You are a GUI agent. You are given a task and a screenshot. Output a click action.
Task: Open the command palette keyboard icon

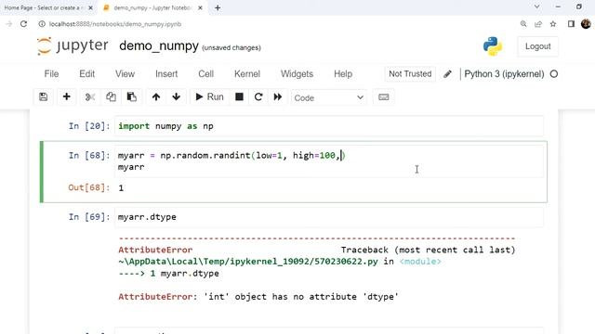tap(384, 97)
